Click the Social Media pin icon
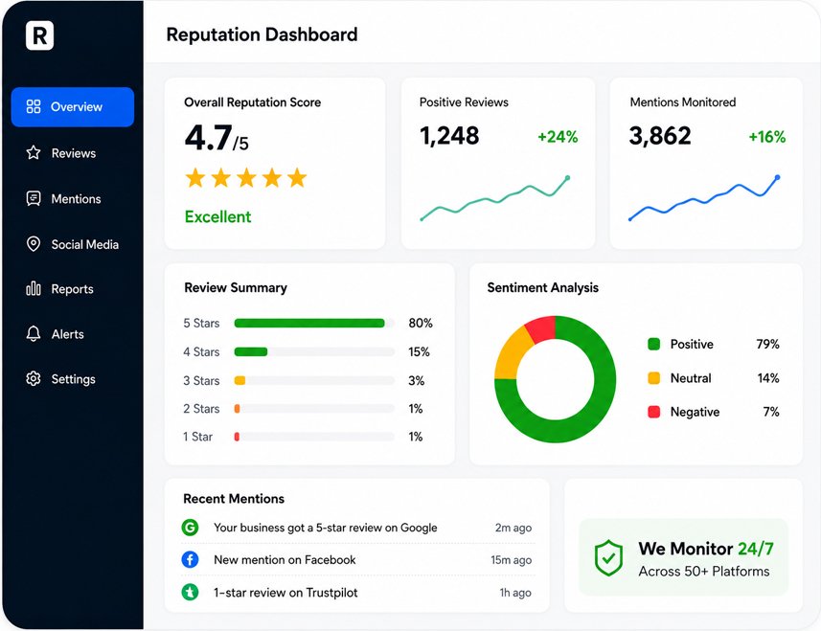This screenshot has width=821, height=631. [x=34, y=244]
